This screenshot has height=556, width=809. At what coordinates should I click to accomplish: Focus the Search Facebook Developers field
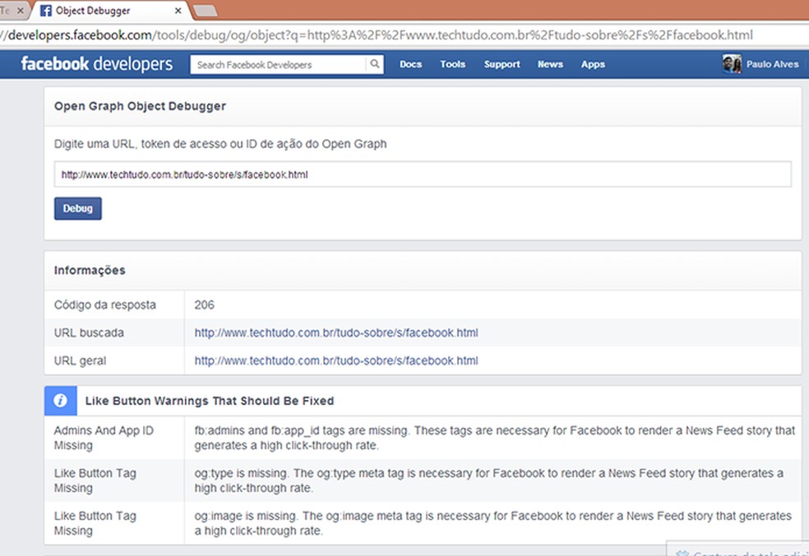(280, 64)
